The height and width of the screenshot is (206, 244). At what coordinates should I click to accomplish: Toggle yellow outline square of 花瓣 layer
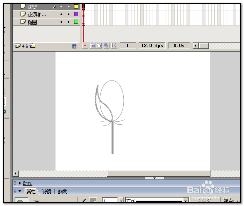pyautogui.click(x=76, y=7)
